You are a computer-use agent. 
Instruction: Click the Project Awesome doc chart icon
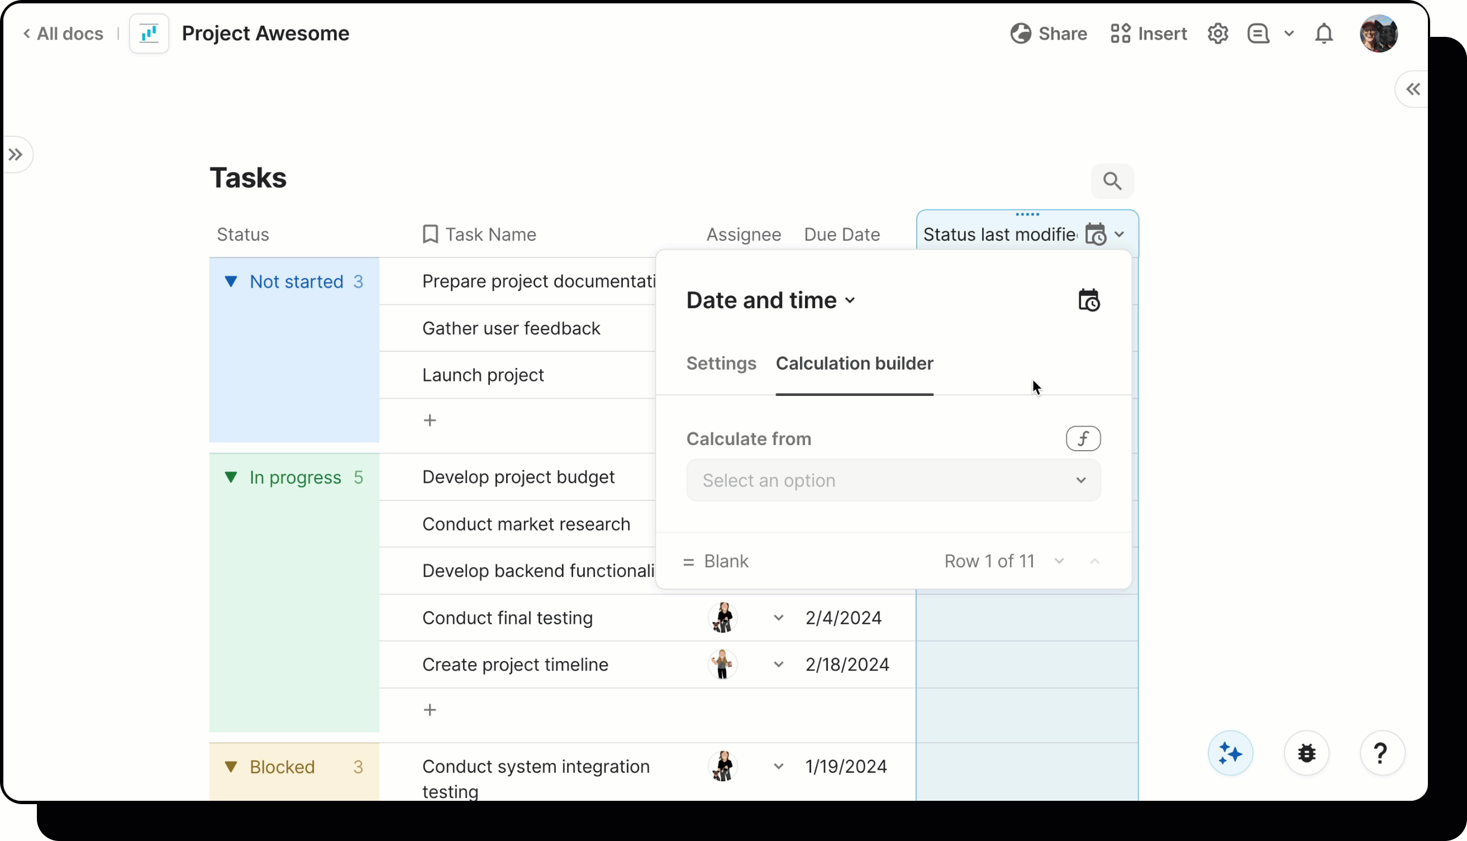[149, 34]
